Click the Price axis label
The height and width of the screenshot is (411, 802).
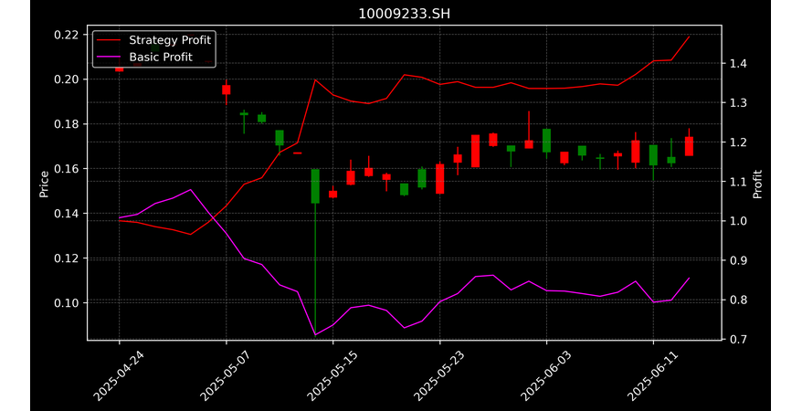[x=44, y=184]
